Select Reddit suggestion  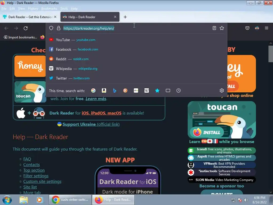(x=136, y=59)
